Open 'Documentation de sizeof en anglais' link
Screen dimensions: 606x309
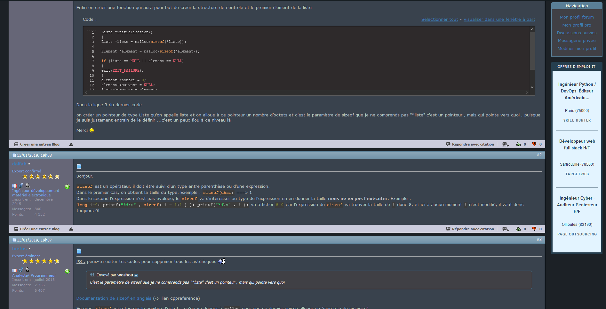(x=114, y=298)
